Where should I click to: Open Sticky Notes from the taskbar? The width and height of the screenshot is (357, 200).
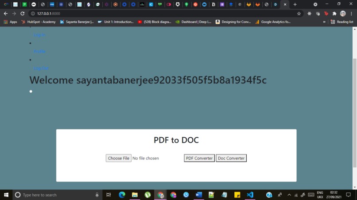coord(237,195)
